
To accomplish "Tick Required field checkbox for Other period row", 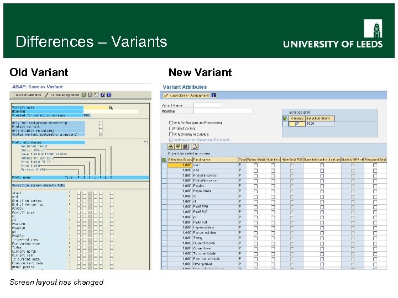I will 375,264.
